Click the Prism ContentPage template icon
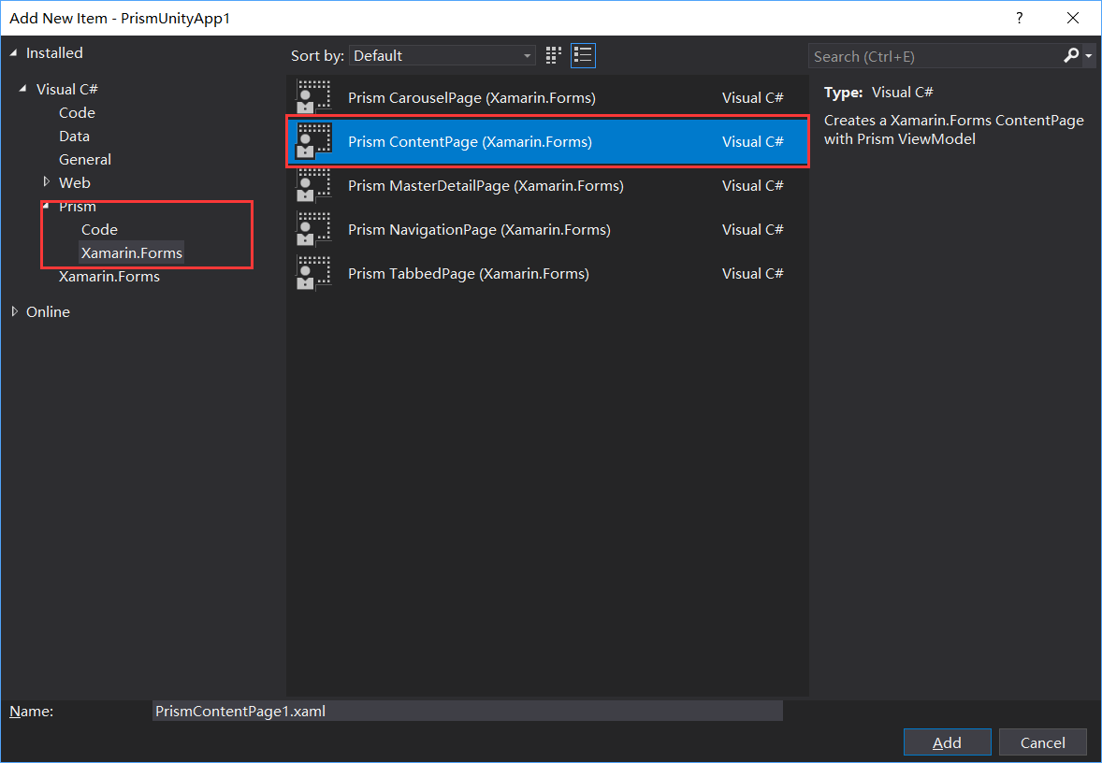This screenshot has width=1102, height=763. pos(313,141)
